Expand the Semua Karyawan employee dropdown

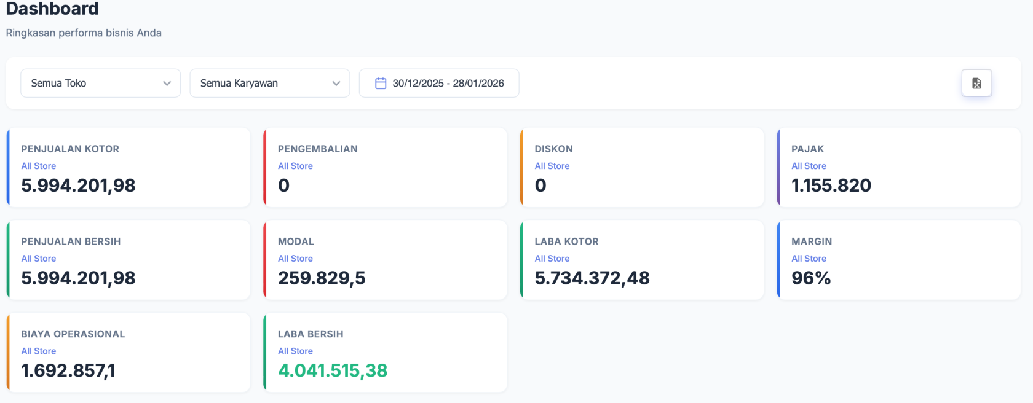[269, 84]
